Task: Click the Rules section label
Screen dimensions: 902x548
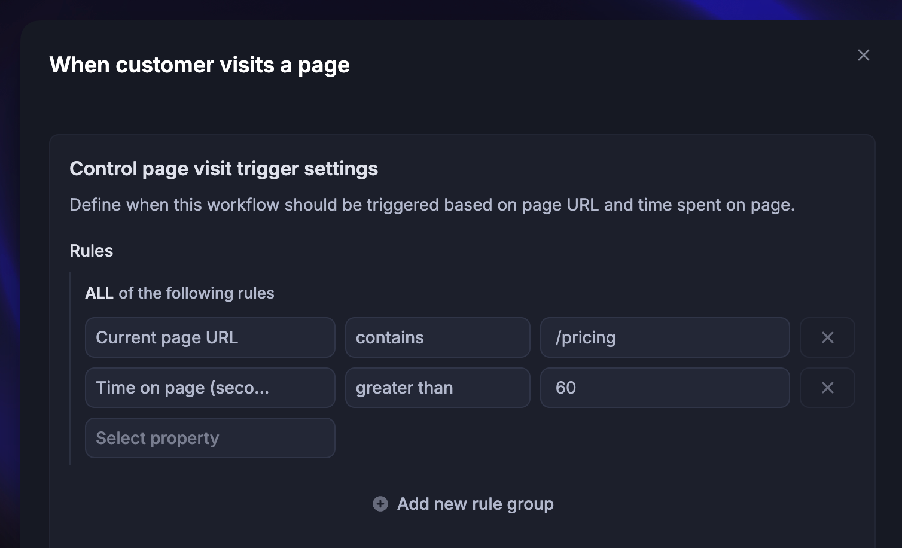Action: coord(91,251)
